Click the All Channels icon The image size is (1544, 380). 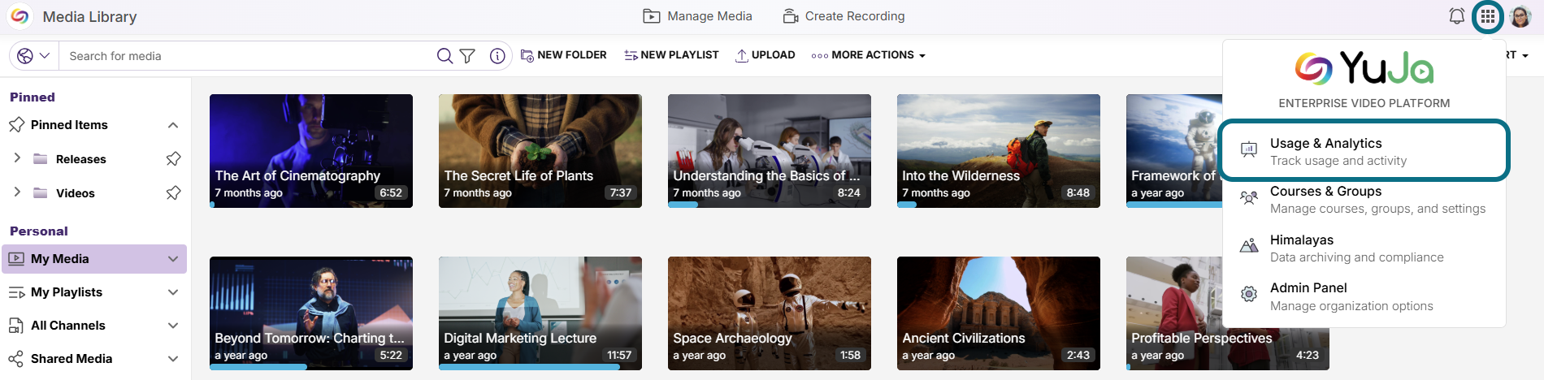click(x=16, y=326)
